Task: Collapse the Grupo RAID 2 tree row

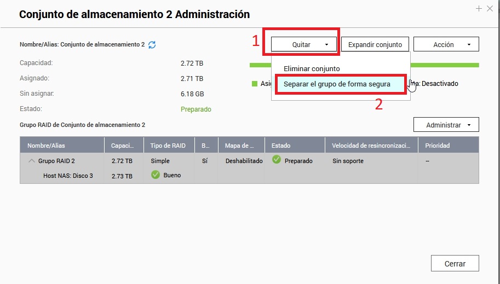Action: [30, 161]
